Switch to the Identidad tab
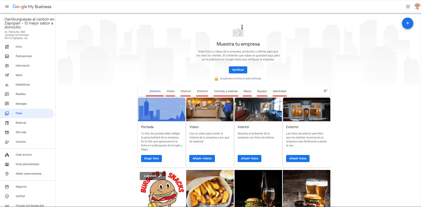This screenshot has width=421, height=207. [279, 91]
